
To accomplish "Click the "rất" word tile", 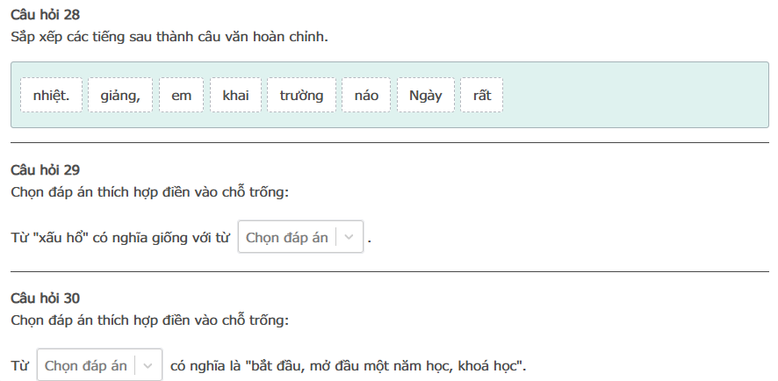I will pos(481,95).
